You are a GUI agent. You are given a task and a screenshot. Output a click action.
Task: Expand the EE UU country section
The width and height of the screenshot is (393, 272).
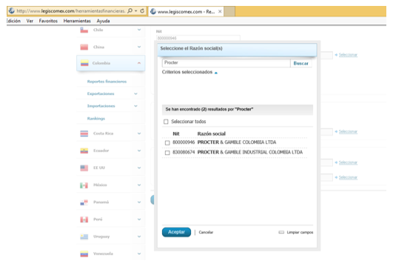[x=139, y=167]
